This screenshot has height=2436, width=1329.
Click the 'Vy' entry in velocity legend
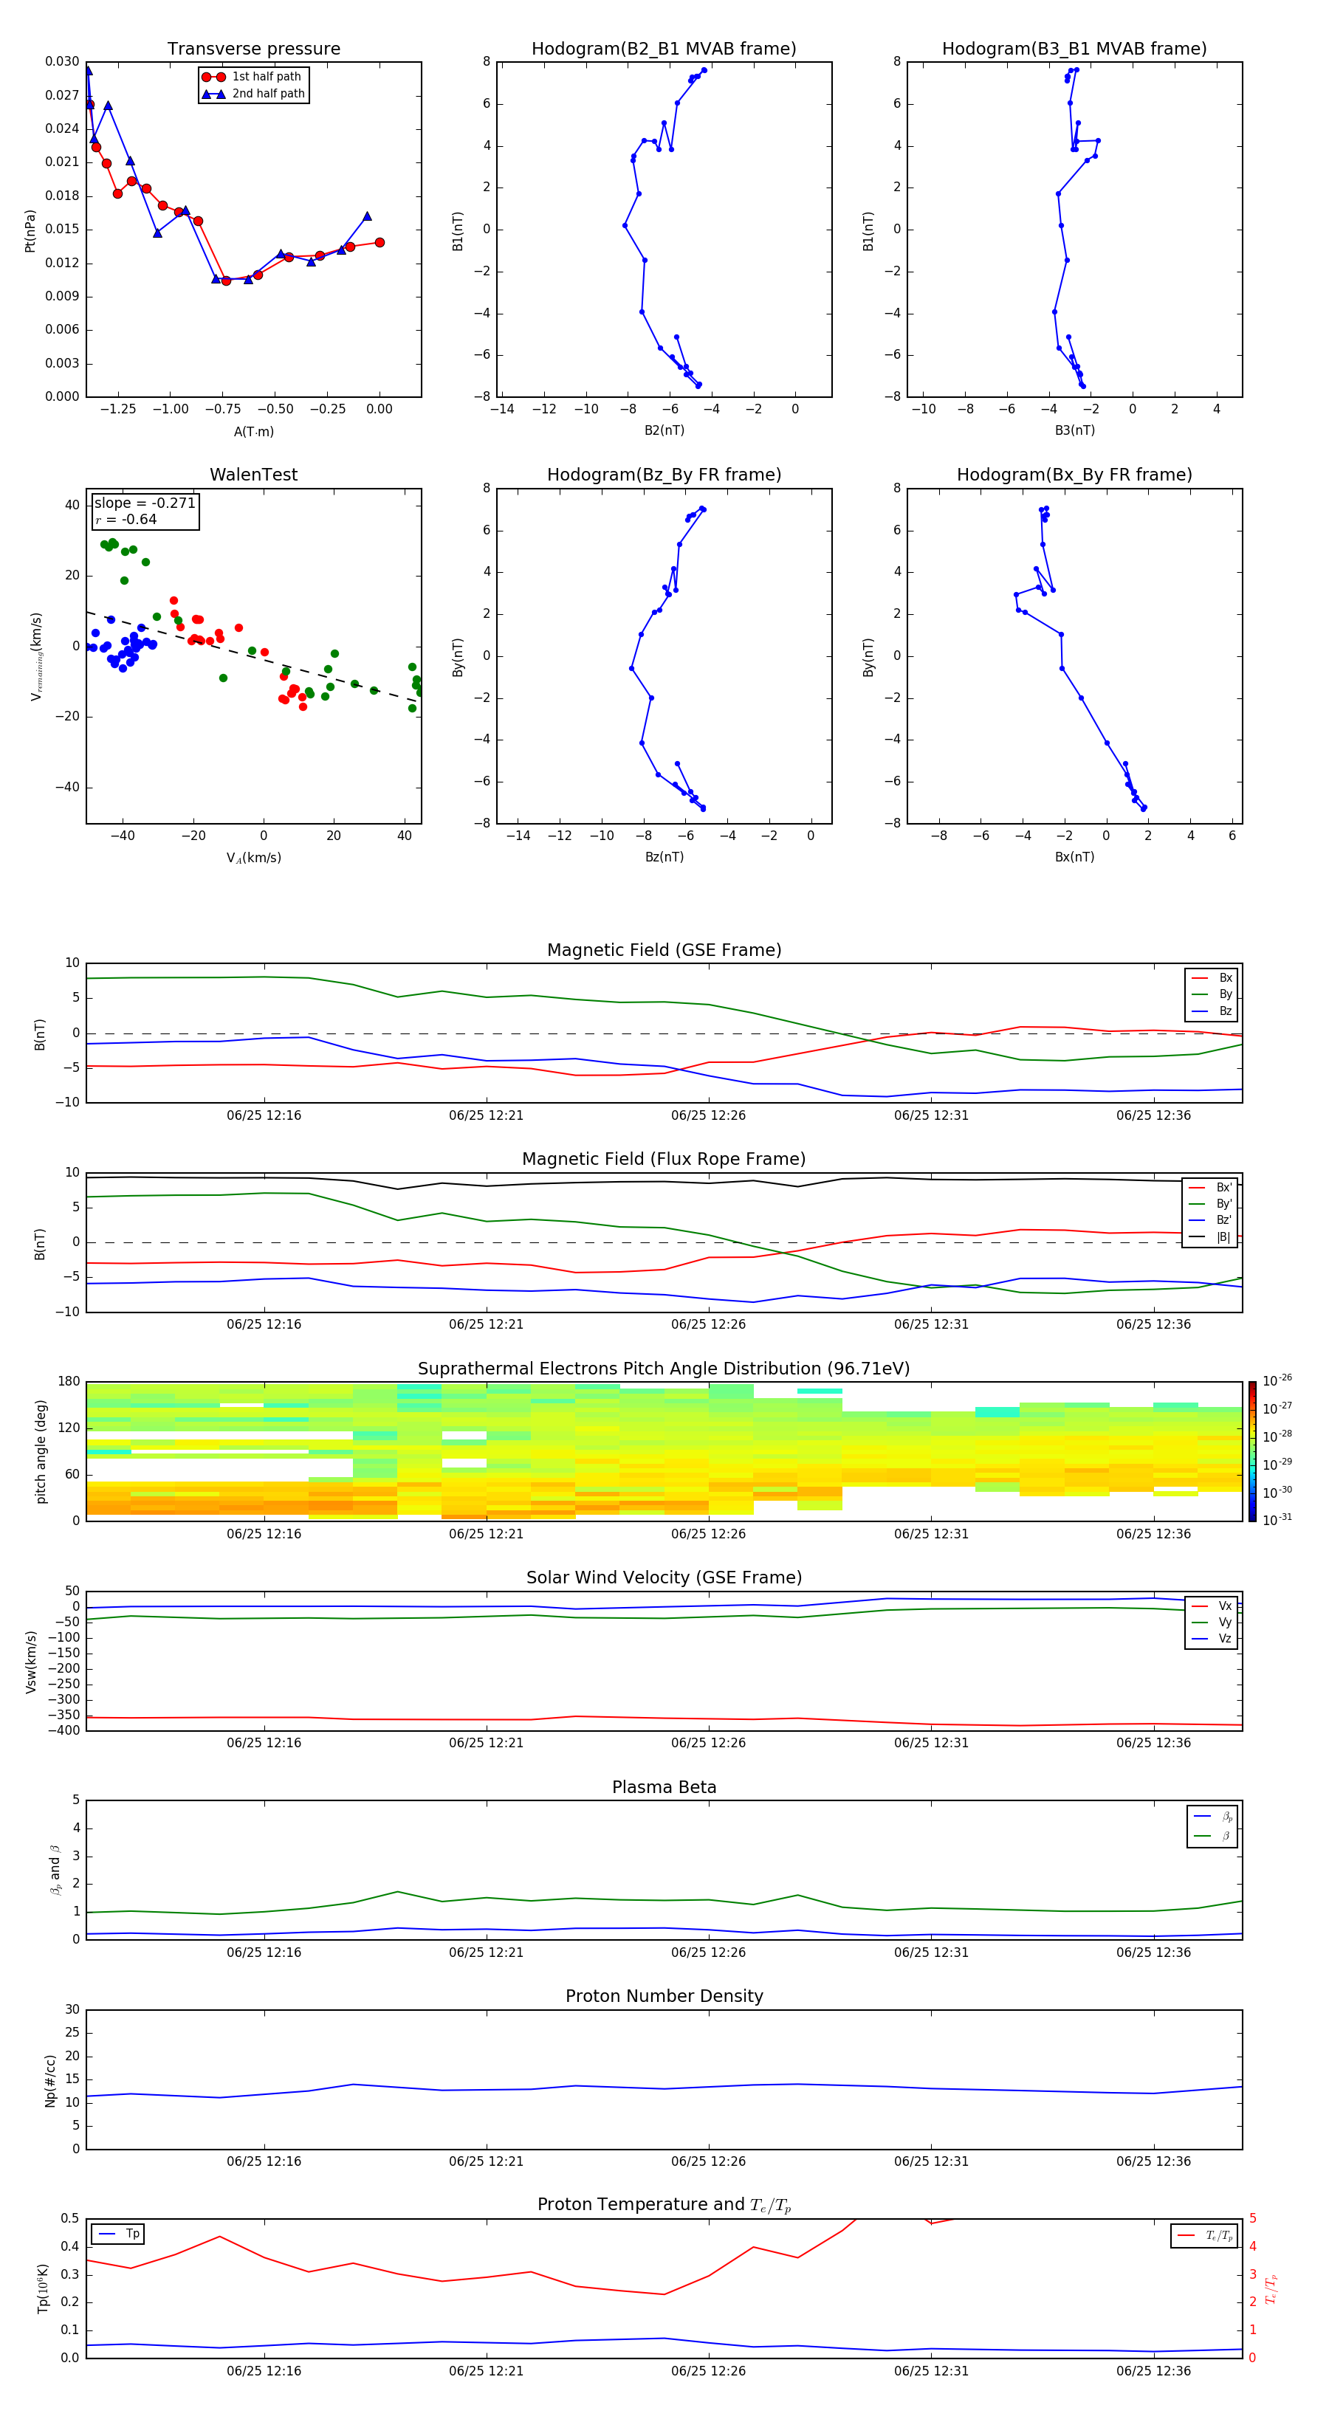[1212, 1623]
